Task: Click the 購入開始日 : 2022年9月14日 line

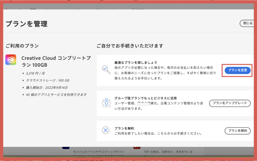Action: (47, 88)
